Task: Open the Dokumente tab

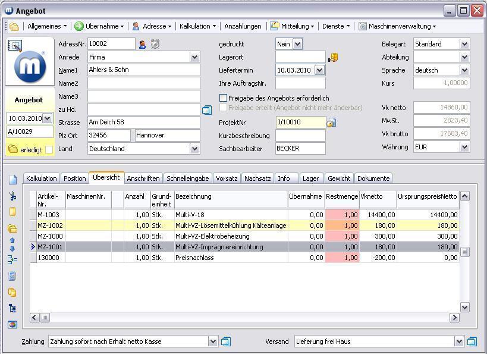Action: (x=373, y=178)
